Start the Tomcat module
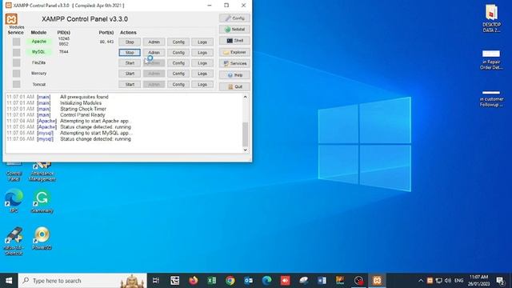The height and width of the screenshot is (288, 512). coord(130,84)
